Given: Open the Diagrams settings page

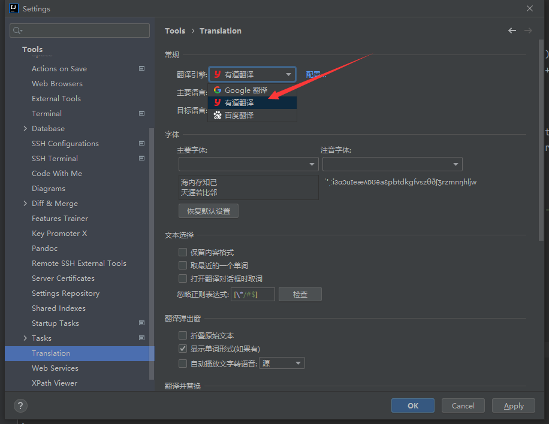Looking at the screenshot, I should click(x=49, y=189).
